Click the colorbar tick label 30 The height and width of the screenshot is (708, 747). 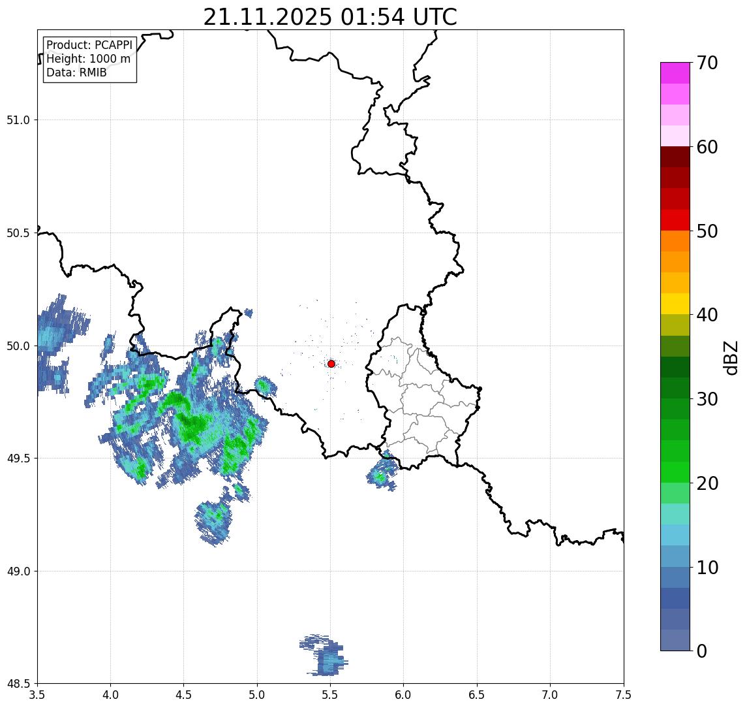point(707,399)
